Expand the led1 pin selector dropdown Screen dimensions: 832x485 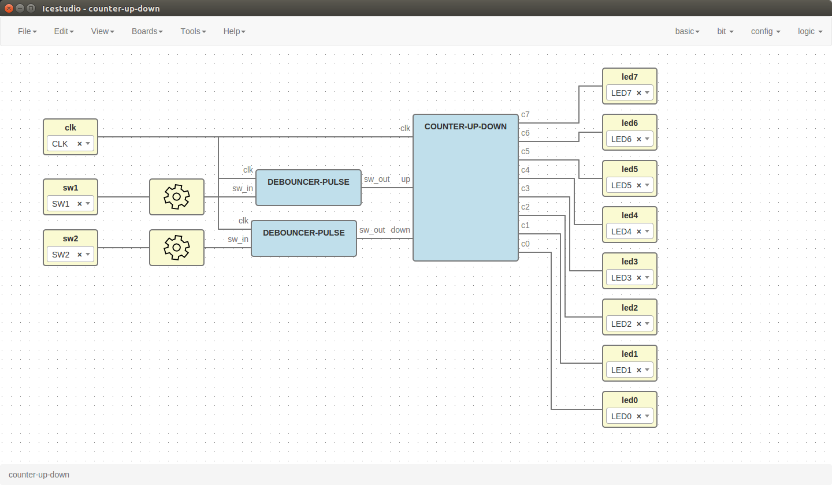(647, 370)
